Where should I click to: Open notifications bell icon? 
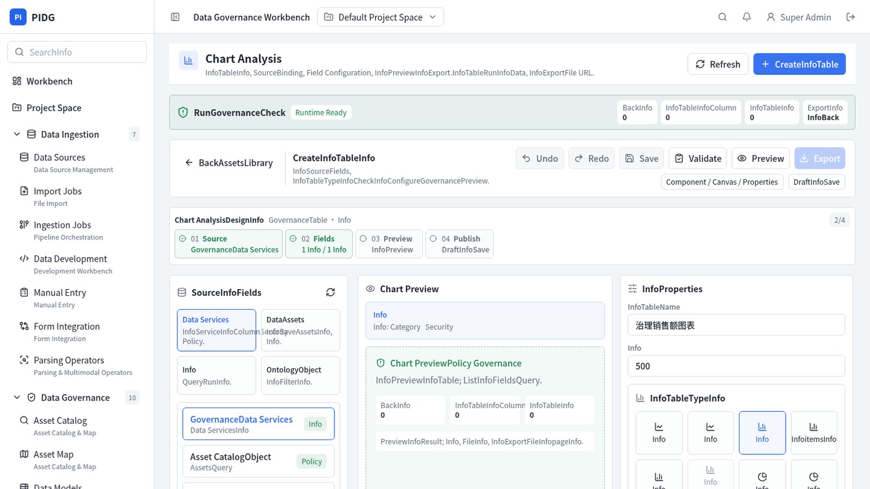point(747,17)
